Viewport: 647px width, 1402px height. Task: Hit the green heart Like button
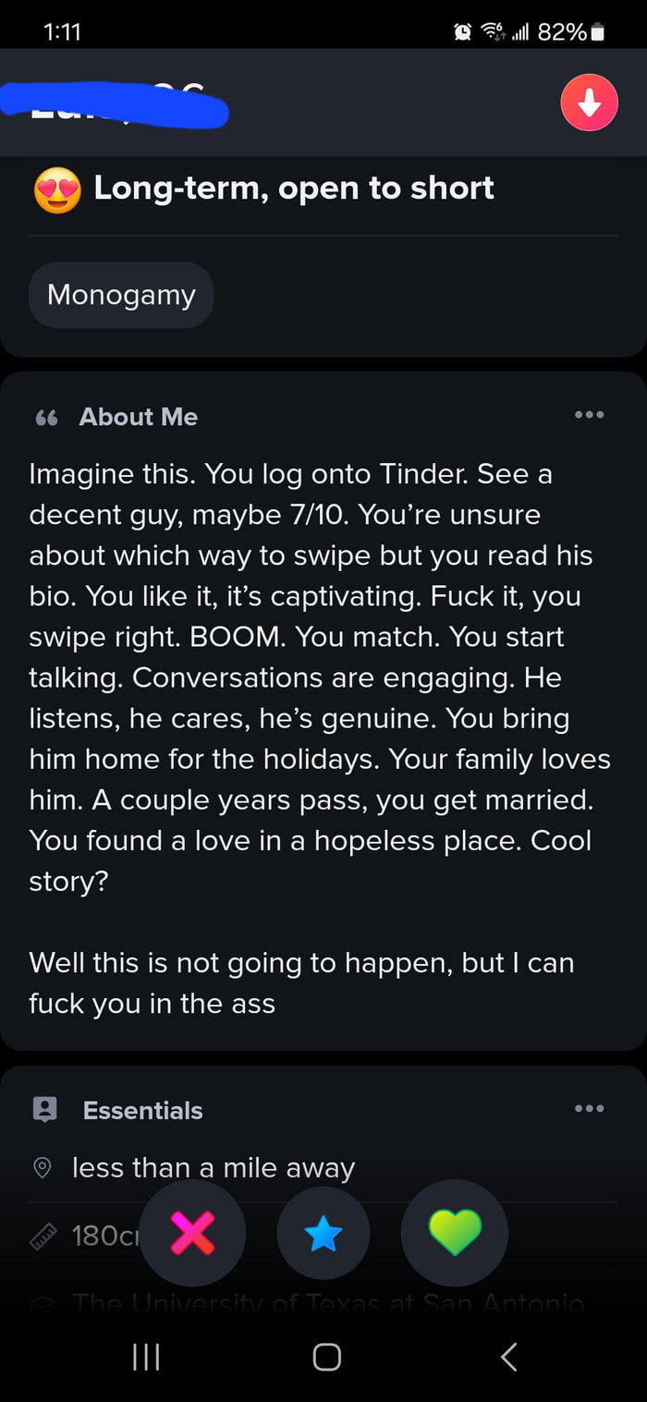tap(455, 1233)
